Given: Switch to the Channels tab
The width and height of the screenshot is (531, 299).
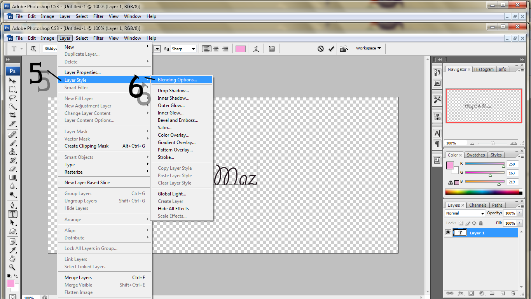Looking at the screenshot, I should (x=478, y=205).
